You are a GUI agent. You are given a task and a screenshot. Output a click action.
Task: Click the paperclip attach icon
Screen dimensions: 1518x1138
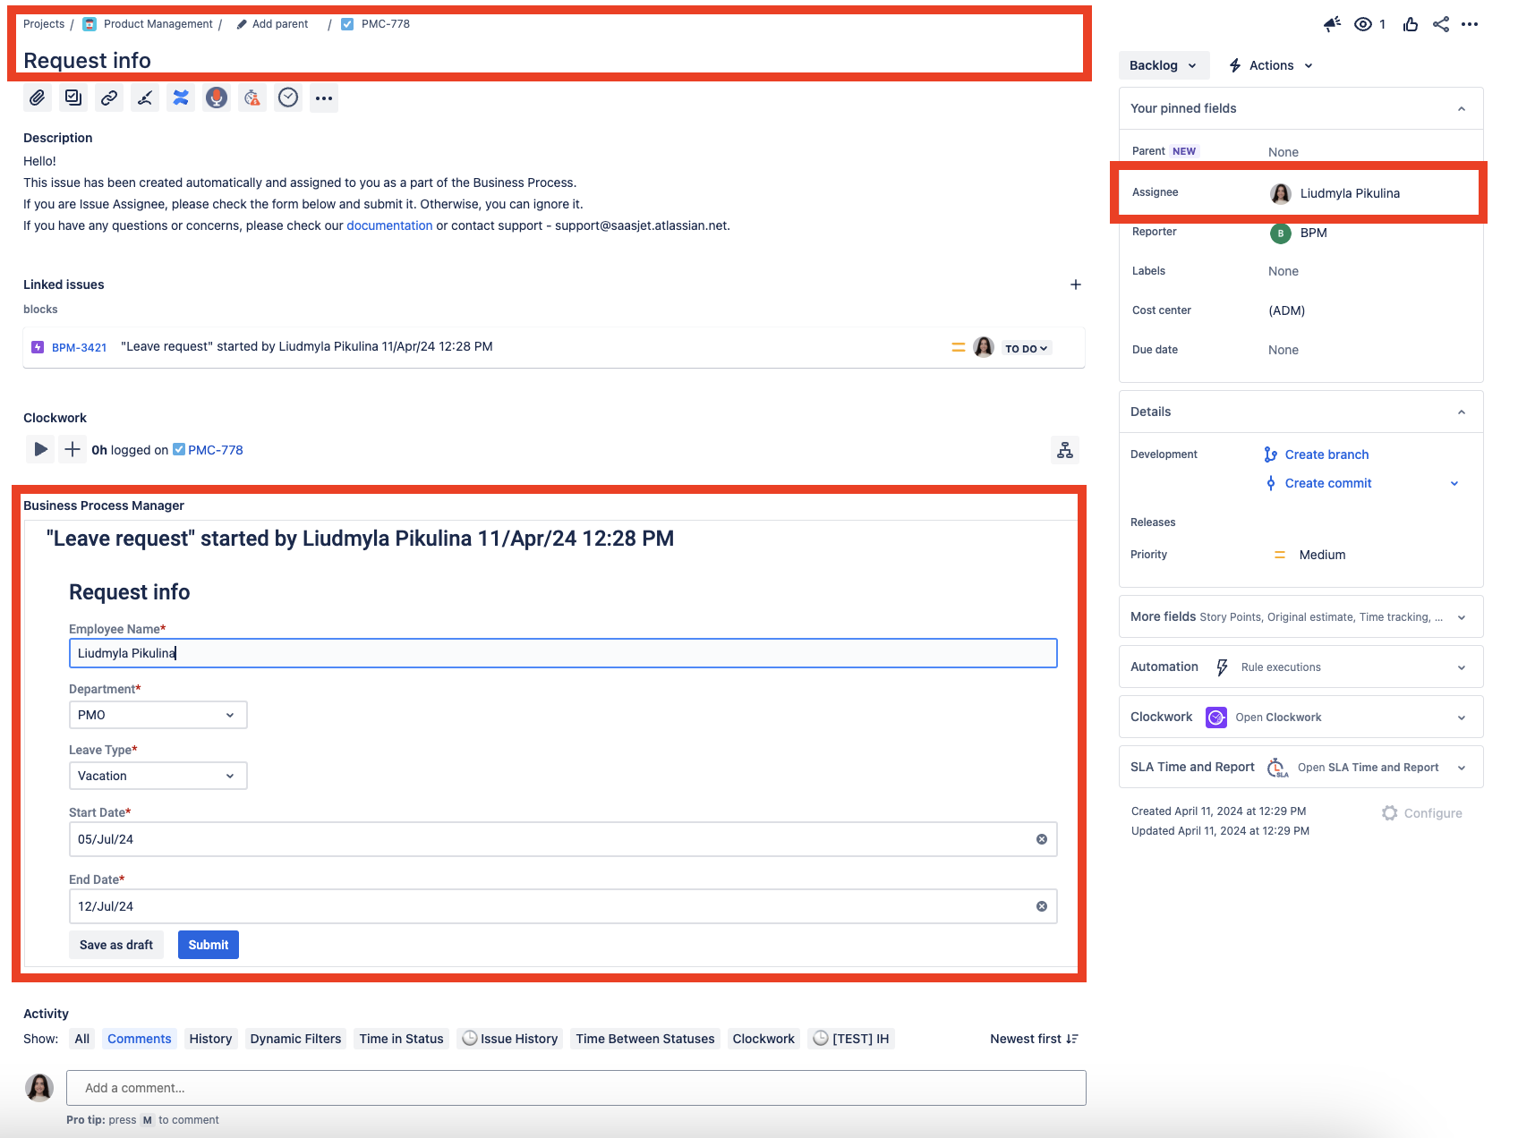[x=37, y=98]
